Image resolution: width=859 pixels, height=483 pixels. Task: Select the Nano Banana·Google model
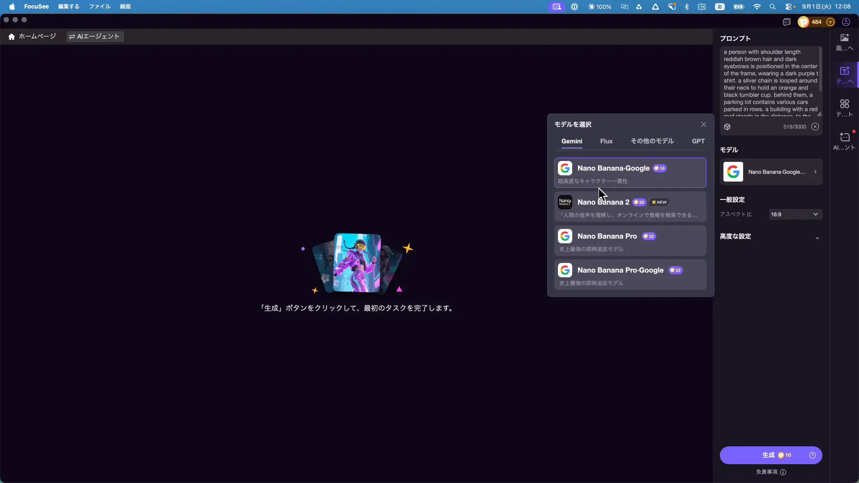coord(630,173)
